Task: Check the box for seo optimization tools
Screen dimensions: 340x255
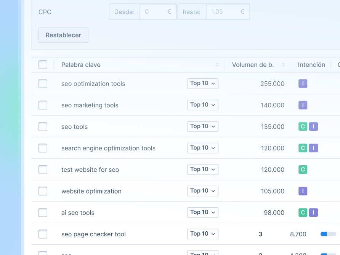Action: 43,84
